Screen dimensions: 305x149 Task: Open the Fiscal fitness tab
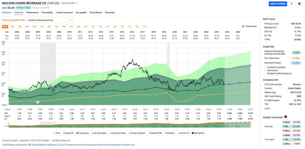coord(96,13)
